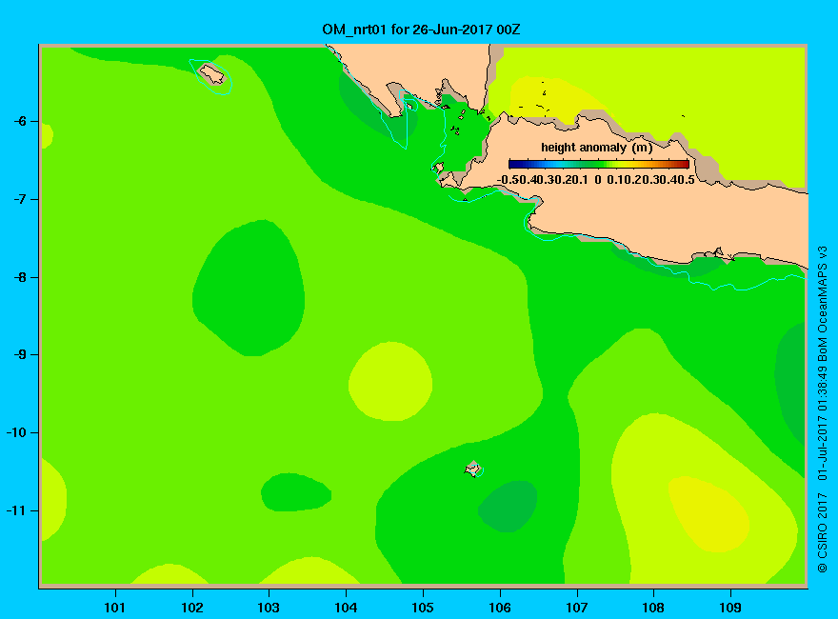Viewport: 838px width, 619px height.
Task: Click the x-axis label 107
Action: point(577,608)
